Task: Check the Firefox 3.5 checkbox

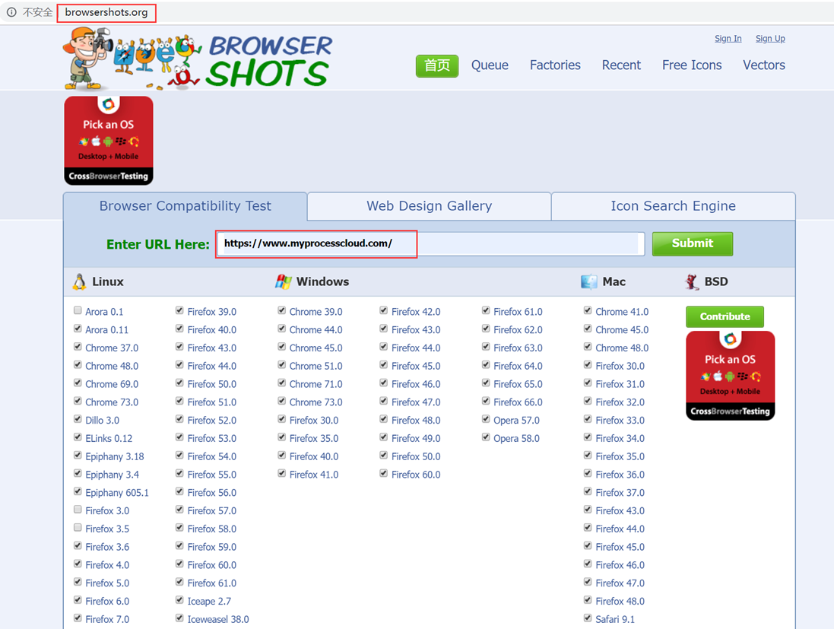Action: coord(78,528)
